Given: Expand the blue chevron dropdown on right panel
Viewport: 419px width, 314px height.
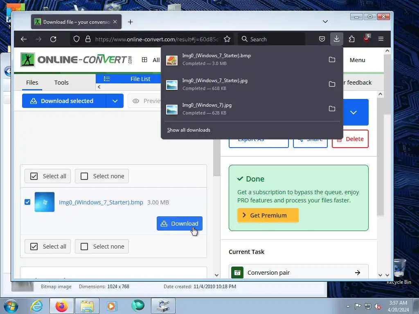Looking at the screenshot, I should click(354, 112).
